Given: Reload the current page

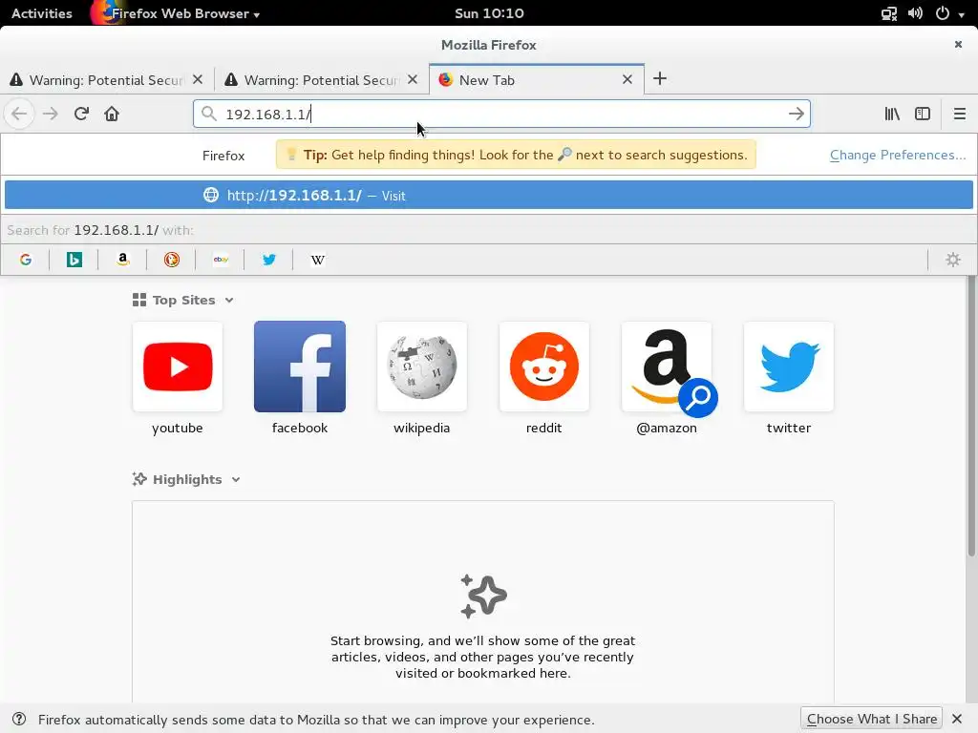Looking at the screenshot, I should coord(81,115).
